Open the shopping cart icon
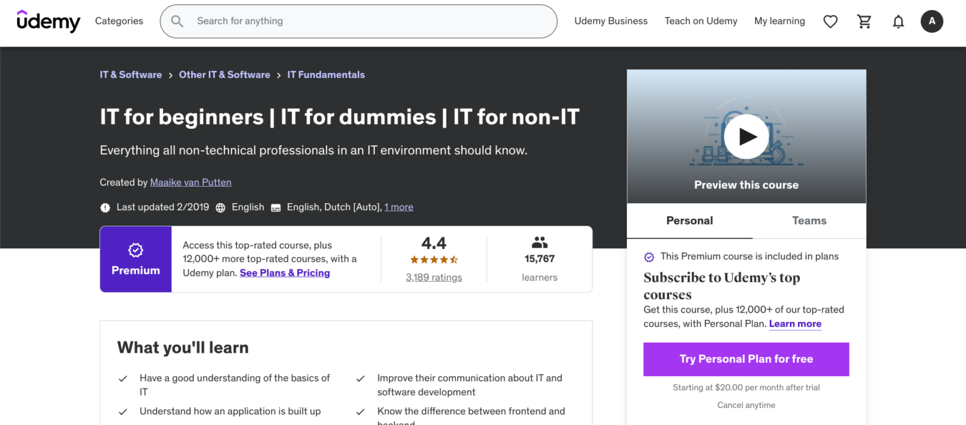This screenshot has height=425, width=966. click(x=864, y=21)
